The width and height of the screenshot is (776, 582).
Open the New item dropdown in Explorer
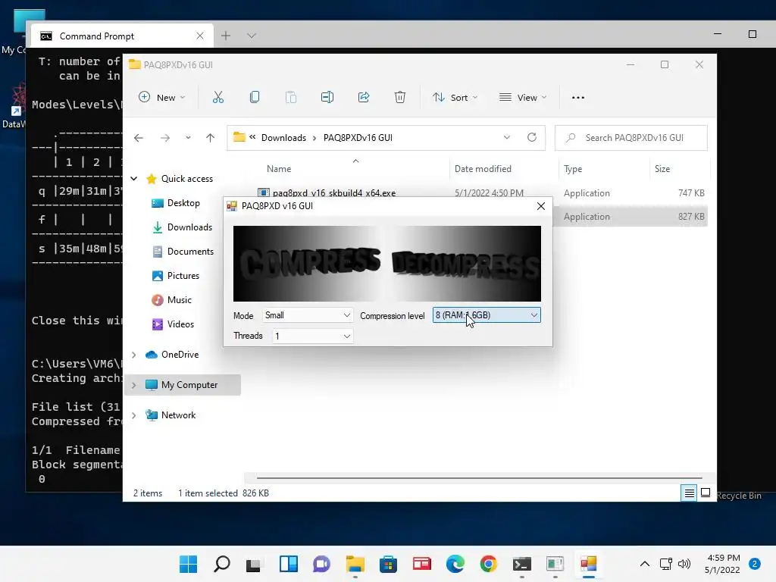coord(162,98)
